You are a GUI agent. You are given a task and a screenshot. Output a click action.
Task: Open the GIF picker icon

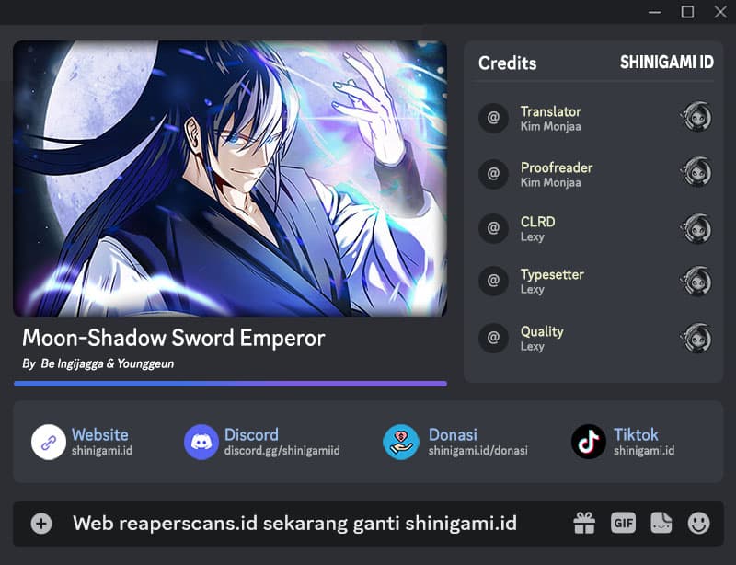pyautogui.click(x=624, y=523)
